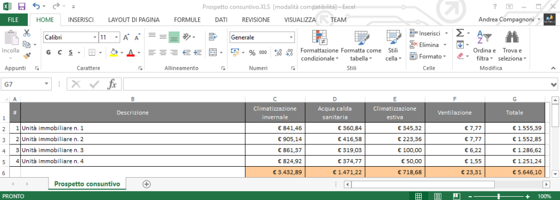Image resolution: width=560 pixels, height=200 pixels.
Task: Toggle bold G formatting
Action: point(48,53)
